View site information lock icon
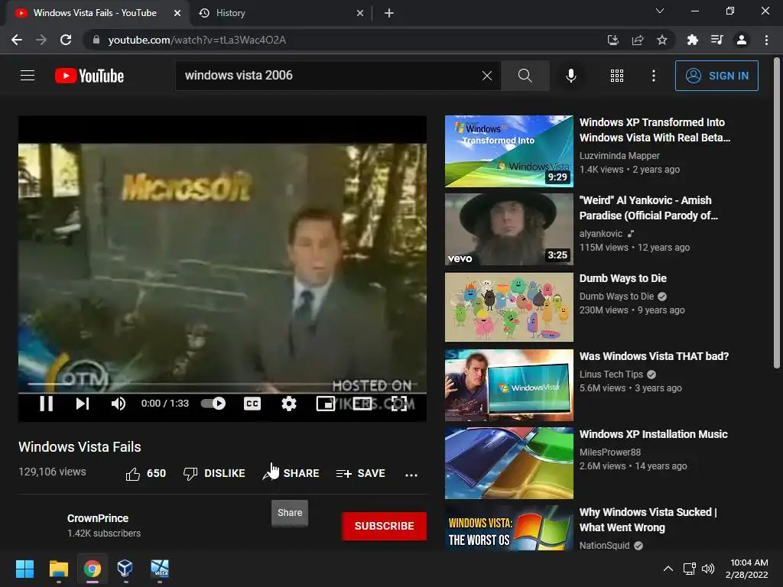The height and width of the screenshot is (587, 783). pyautogui.click(x=96, y=40)
